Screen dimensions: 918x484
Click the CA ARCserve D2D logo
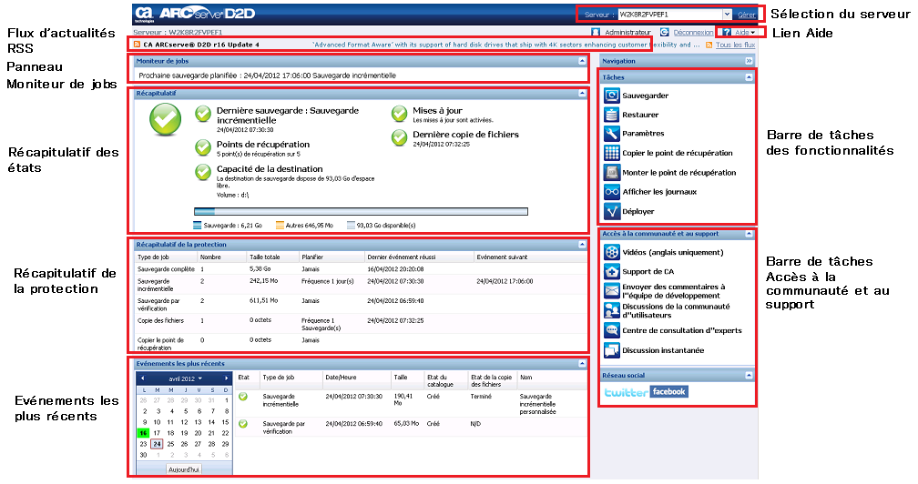pyautogui.click(x=195, y=14)
